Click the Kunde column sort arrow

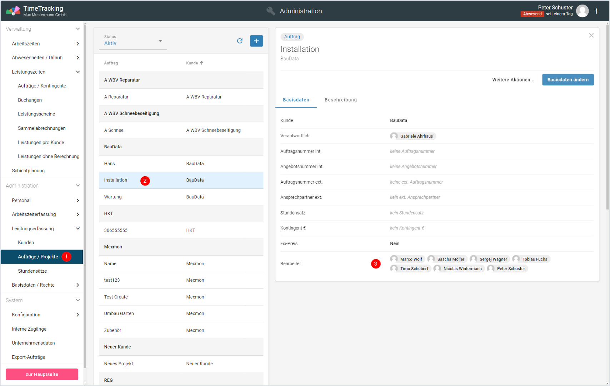click(x=202, y=63)
